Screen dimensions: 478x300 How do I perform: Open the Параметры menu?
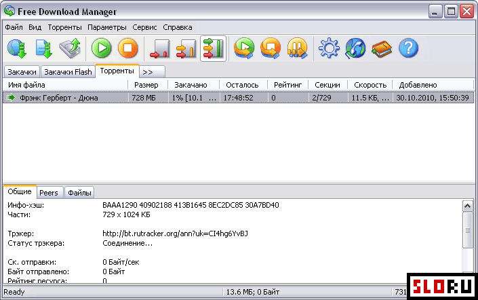[x=107, y=27]
